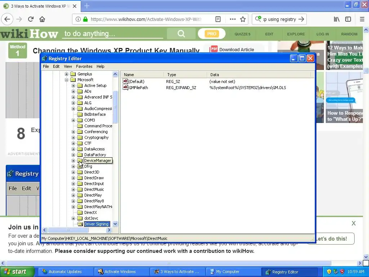Viewport: 369px width, 277px height.
Task: Select the DirectMusic tree item
Action: pos(94,189)
